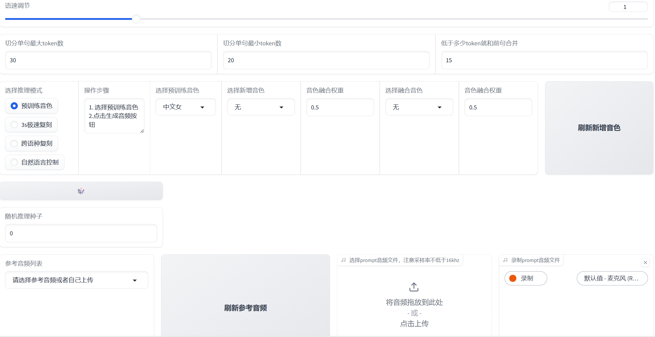This screenshot has width=655, height=337.
Task: Choose the 跨语种复刻 radio option
Action: (x=32, y=143)
